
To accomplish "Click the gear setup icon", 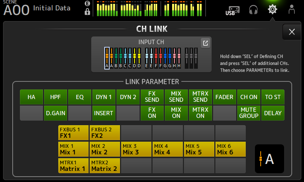I will [x=272, y=9].
